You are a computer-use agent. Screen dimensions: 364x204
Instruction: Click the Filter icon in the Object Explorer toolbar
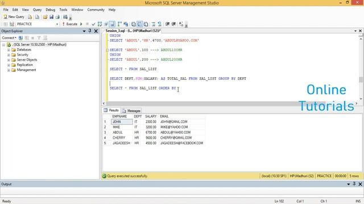(x=39, y=38)
